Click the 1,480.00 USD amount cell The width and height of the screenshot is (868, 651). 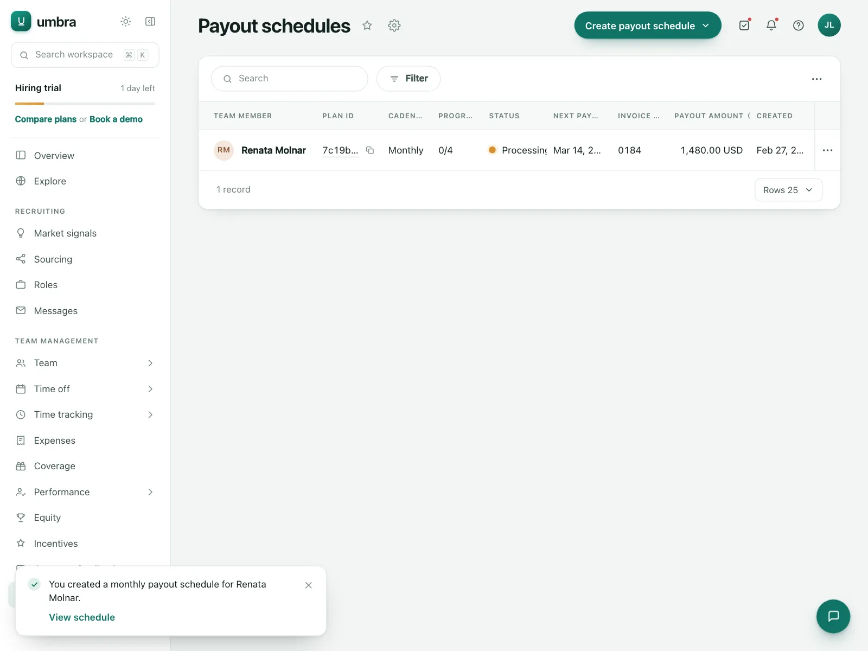coord(711,150)
